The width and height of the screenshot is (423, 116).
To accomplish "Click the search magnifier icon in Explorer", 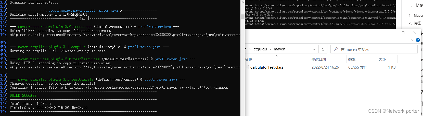I will click(336, 49).
